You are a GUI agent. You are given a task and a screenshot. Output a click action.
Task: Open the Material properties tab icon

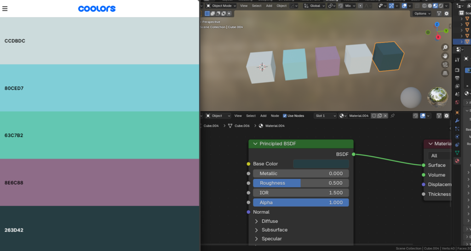click(x=457, y=161)
